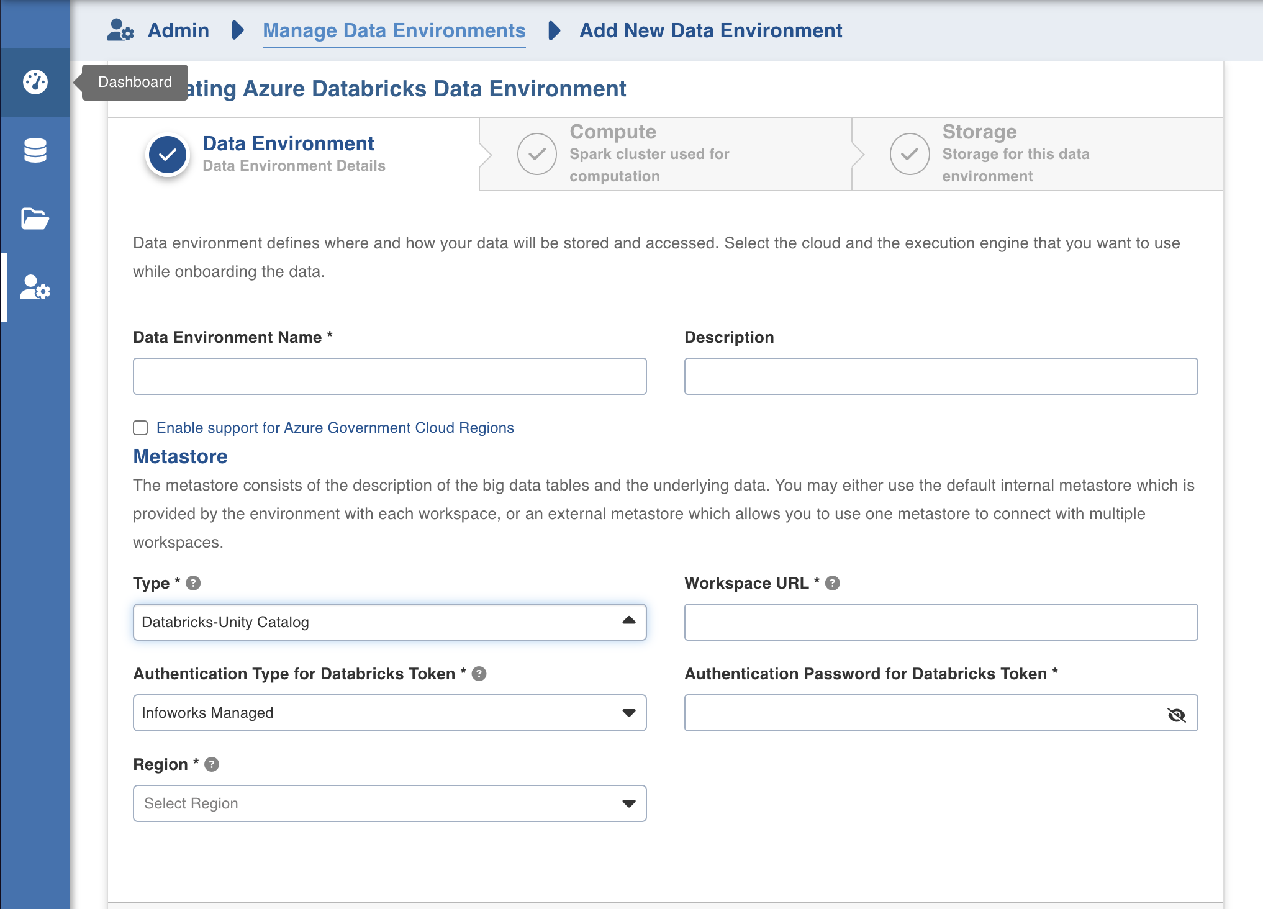Image resolution: width=1263 pixels, height=909 pixels.
Task: Focus the Authentication Password input field
Action: [x=941, y=713]
